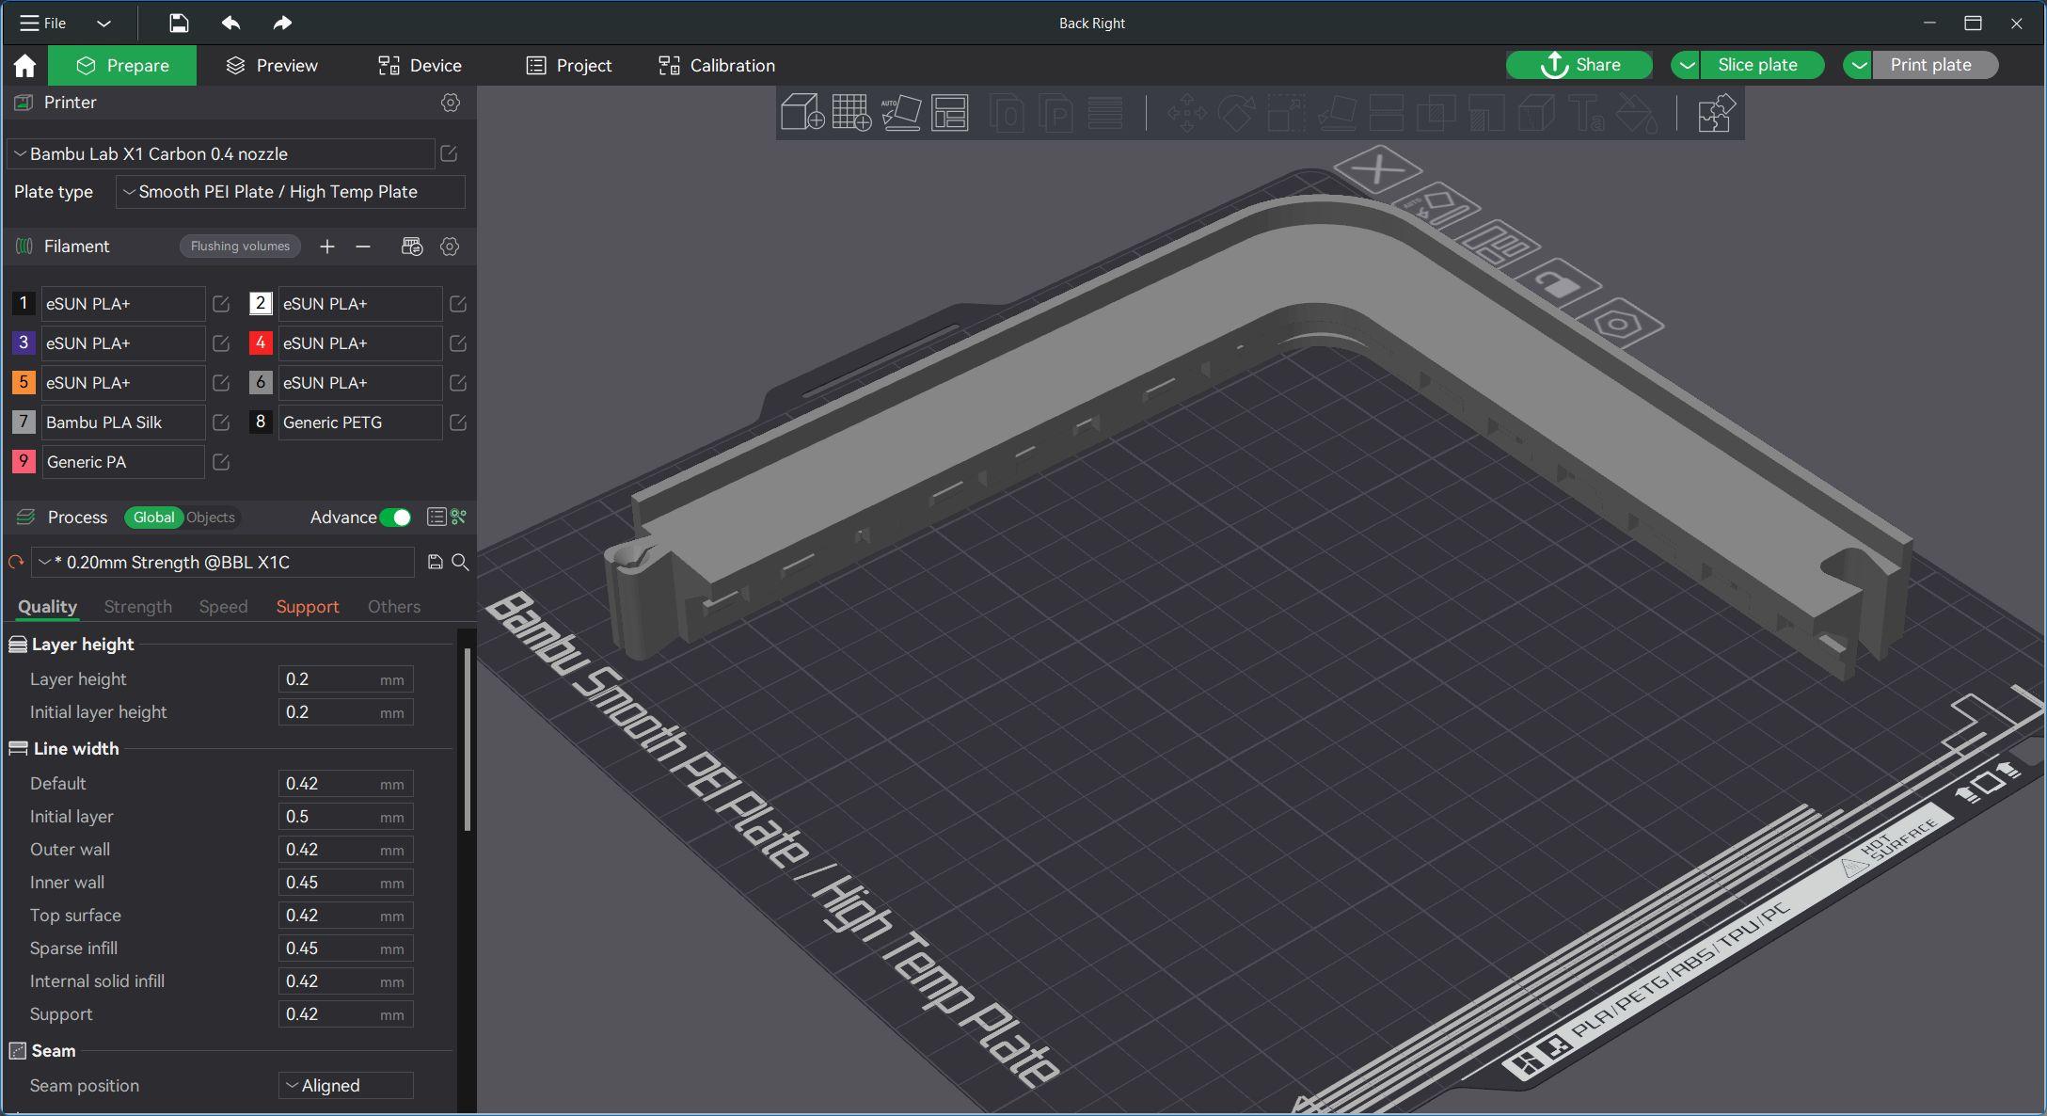This screenshot has width=2047, height=1116.
Task: Toggle the Support tab settings
Action: [x=308, y=606]
